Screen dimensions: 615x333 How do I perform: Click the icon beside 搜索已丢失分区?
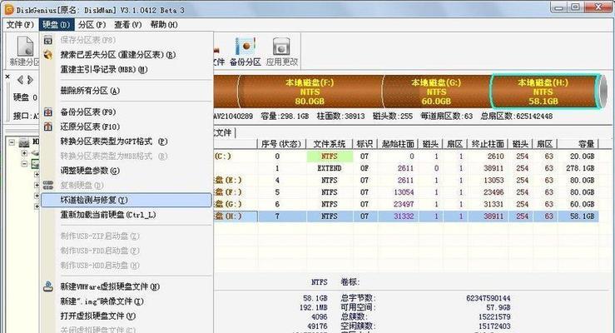[47, 54]
